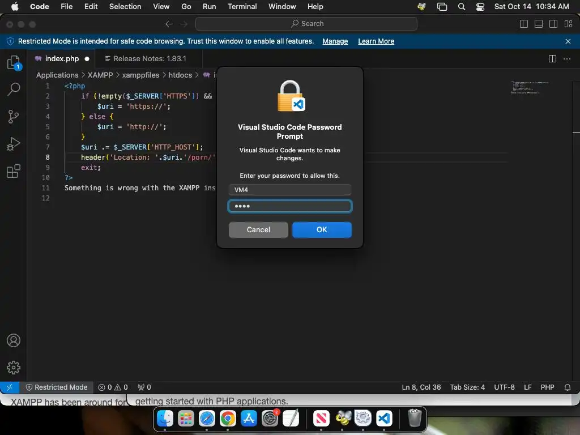Open System Settings from the Dock
Image resolution: width=580 pixels, height=435 pixels.
coord(270,419)
